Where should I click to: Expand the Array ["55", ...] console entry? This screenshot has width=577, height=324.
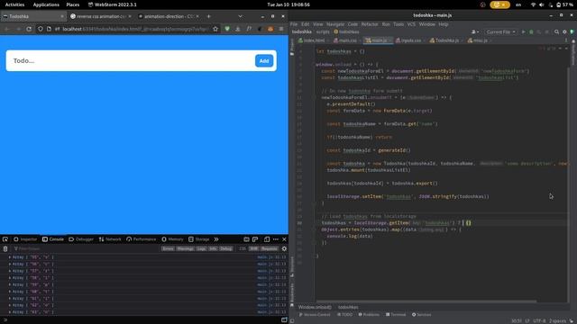click(10, 257)
